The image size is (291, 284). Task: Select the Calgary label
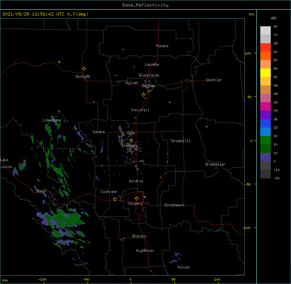click(135, 203)
